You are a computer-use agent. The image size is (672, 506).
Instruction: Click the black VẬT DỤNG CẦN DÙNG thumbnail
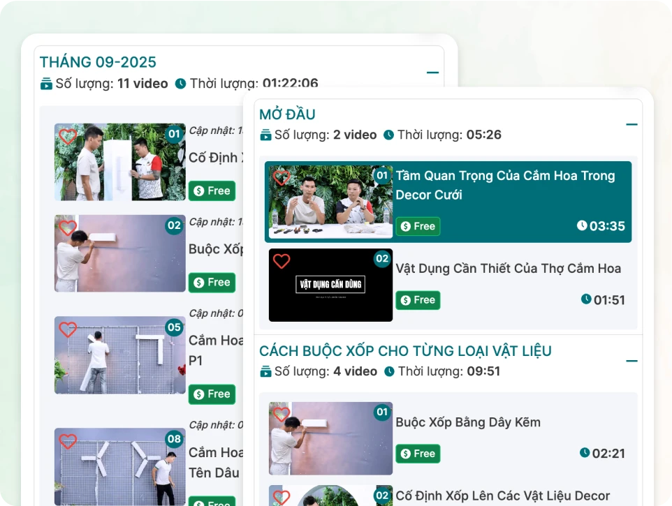331,285
